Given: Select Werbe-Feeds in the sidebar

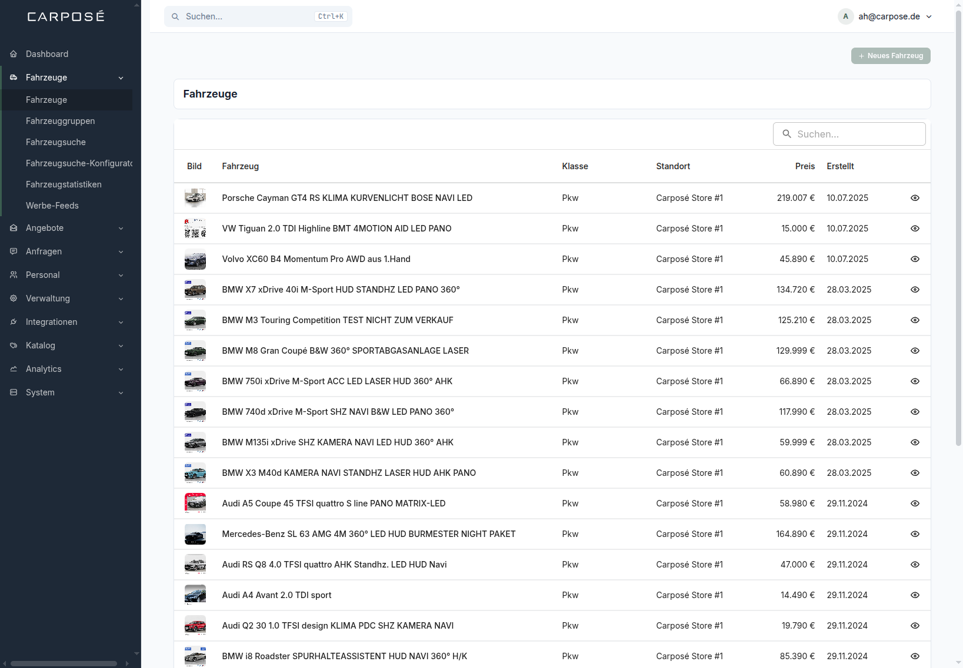Looking at the screenshot, I should coord(52,206).
